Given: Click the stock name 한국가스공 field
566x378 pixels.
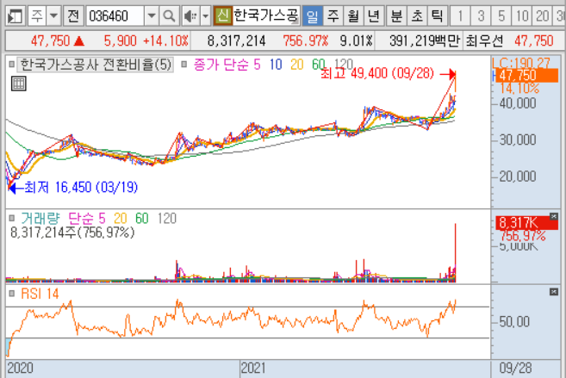Looking at the screenshot, I should (266, 15).
